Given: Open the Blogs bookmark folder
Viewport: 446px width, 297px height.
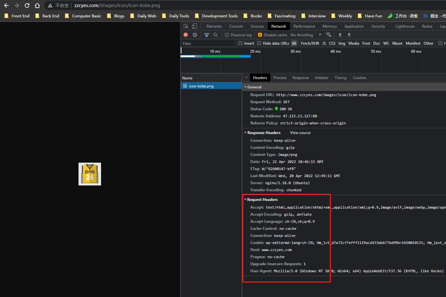Looking at the screenshot, I should (116, 16).
